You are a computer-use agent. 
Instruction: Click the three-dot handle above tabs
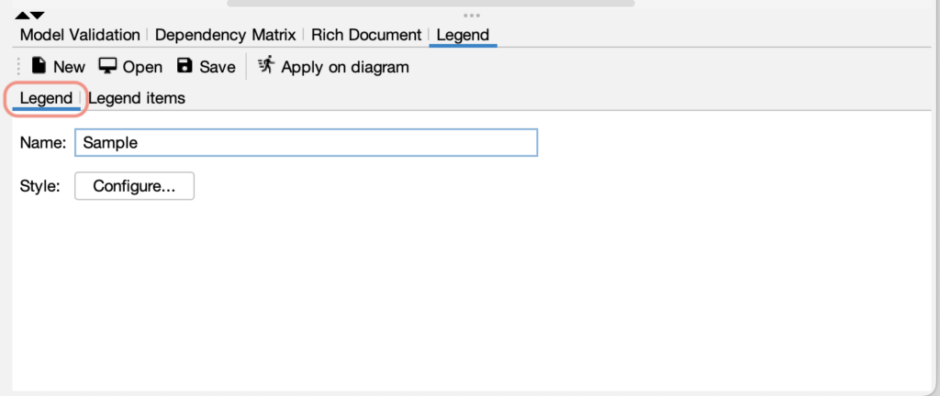pyautogui.click(x=472, y=16)
